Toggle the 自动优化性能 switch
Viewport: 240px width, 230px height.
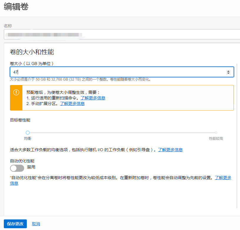point(17,168)
